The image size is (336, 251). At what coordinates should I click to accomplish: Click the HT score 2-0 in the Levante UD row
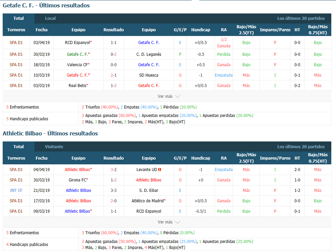(x=297, y=170)
